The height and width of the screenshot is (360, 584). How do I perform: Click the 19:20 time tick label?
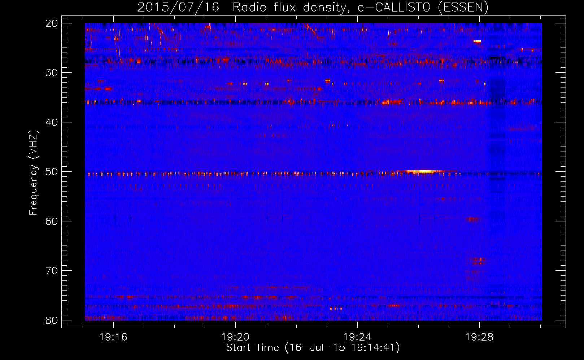[x=235, y=337]
